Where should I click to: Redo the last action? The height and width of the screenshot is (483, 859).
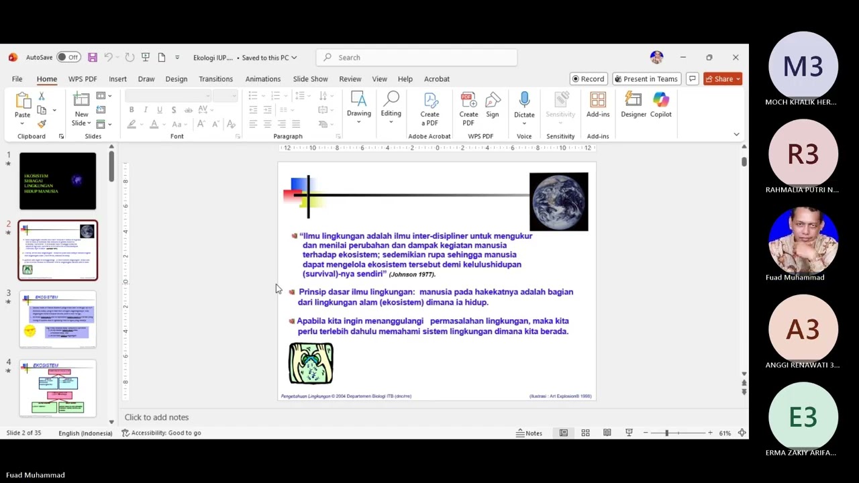[x=130, y=58]
